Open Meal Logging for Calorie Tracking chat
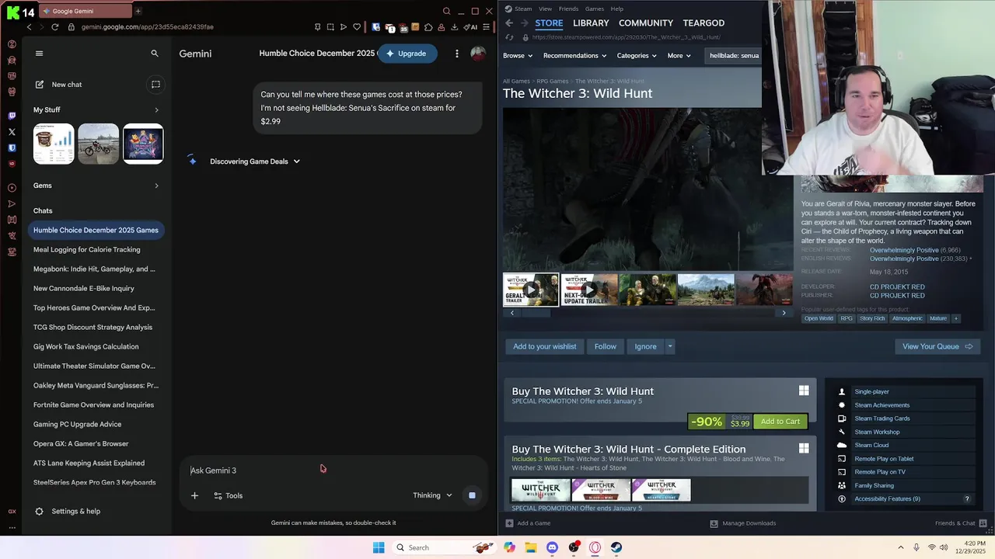Image resolution: width=995 pixels, height=559 pixels. point(87,250)
